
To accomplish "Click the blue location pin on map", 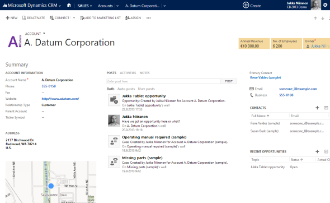I will pos(51,186).
